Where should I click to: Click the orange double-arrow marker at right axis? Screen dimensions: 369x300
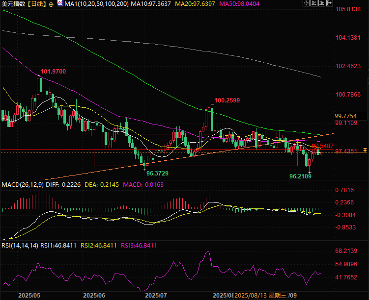pos(365,150)
